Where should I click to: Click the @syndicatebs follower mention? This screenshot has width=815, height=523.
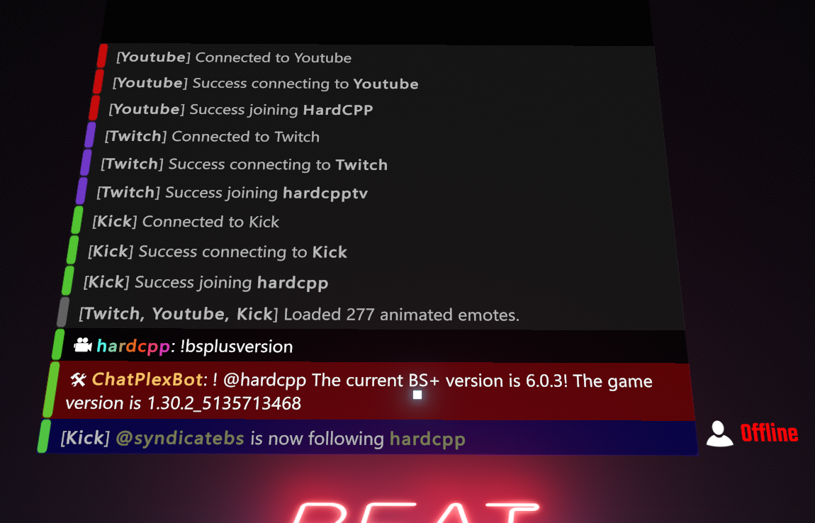pos(180,438)
